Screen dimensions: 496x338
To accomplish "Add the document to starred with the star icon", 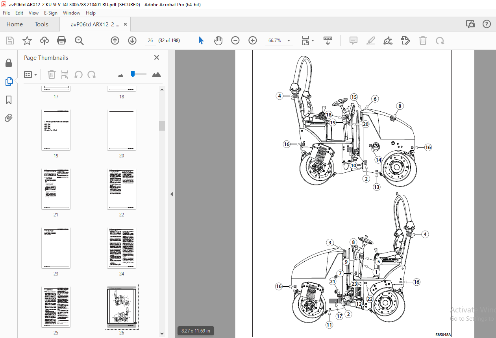I will pyautogui.click(x=27, y=40).
